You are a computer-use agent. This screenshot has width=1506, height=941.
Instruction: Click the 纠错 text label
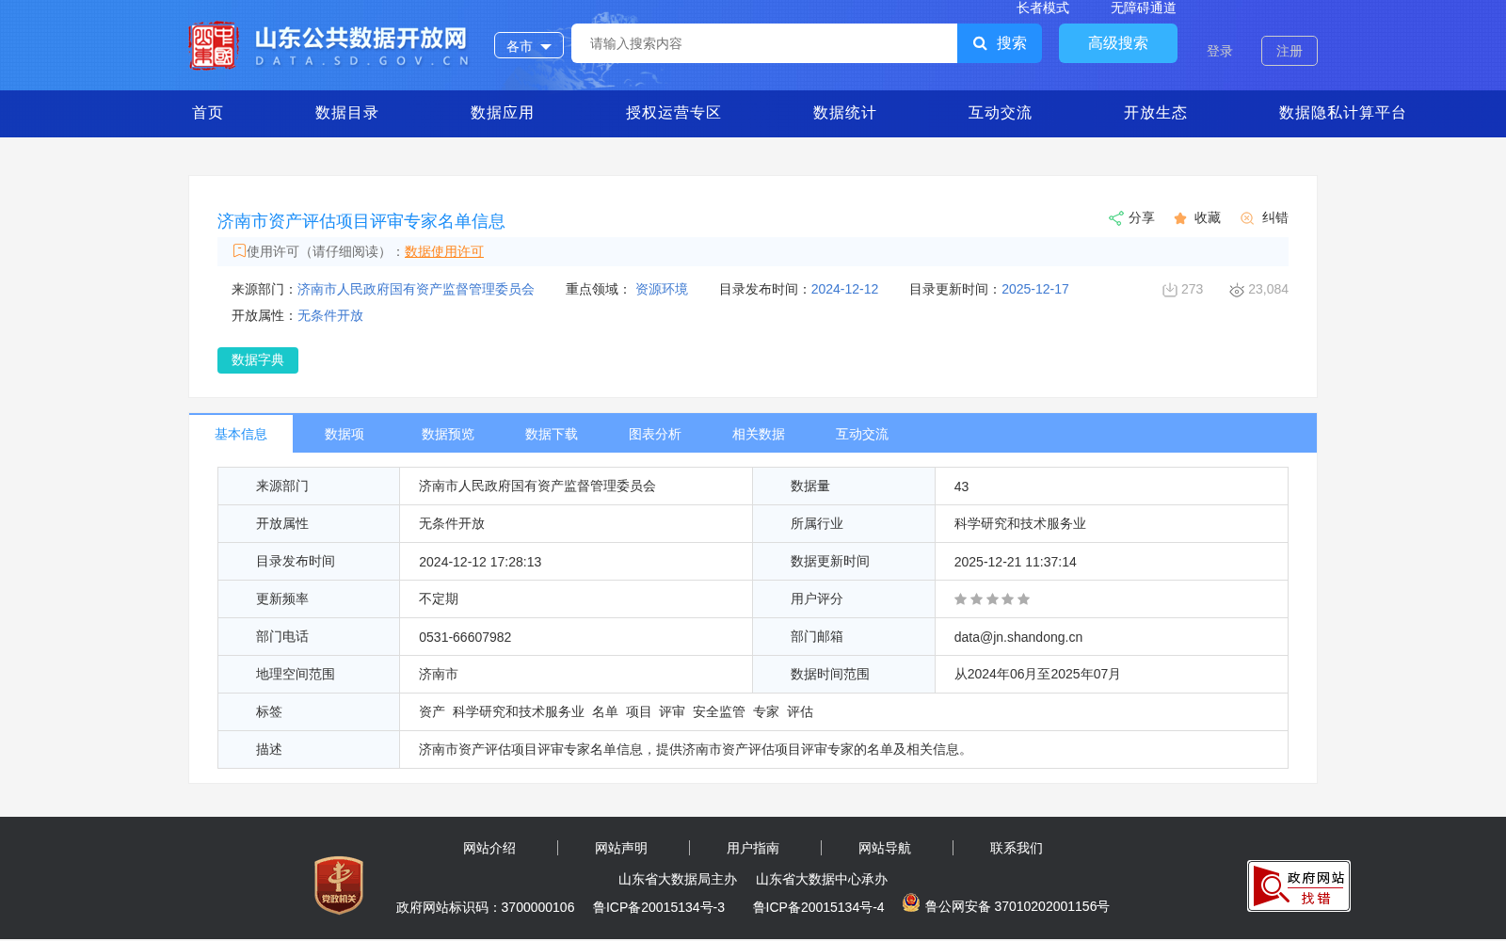pyautogui.click(x=1275, y=218)
